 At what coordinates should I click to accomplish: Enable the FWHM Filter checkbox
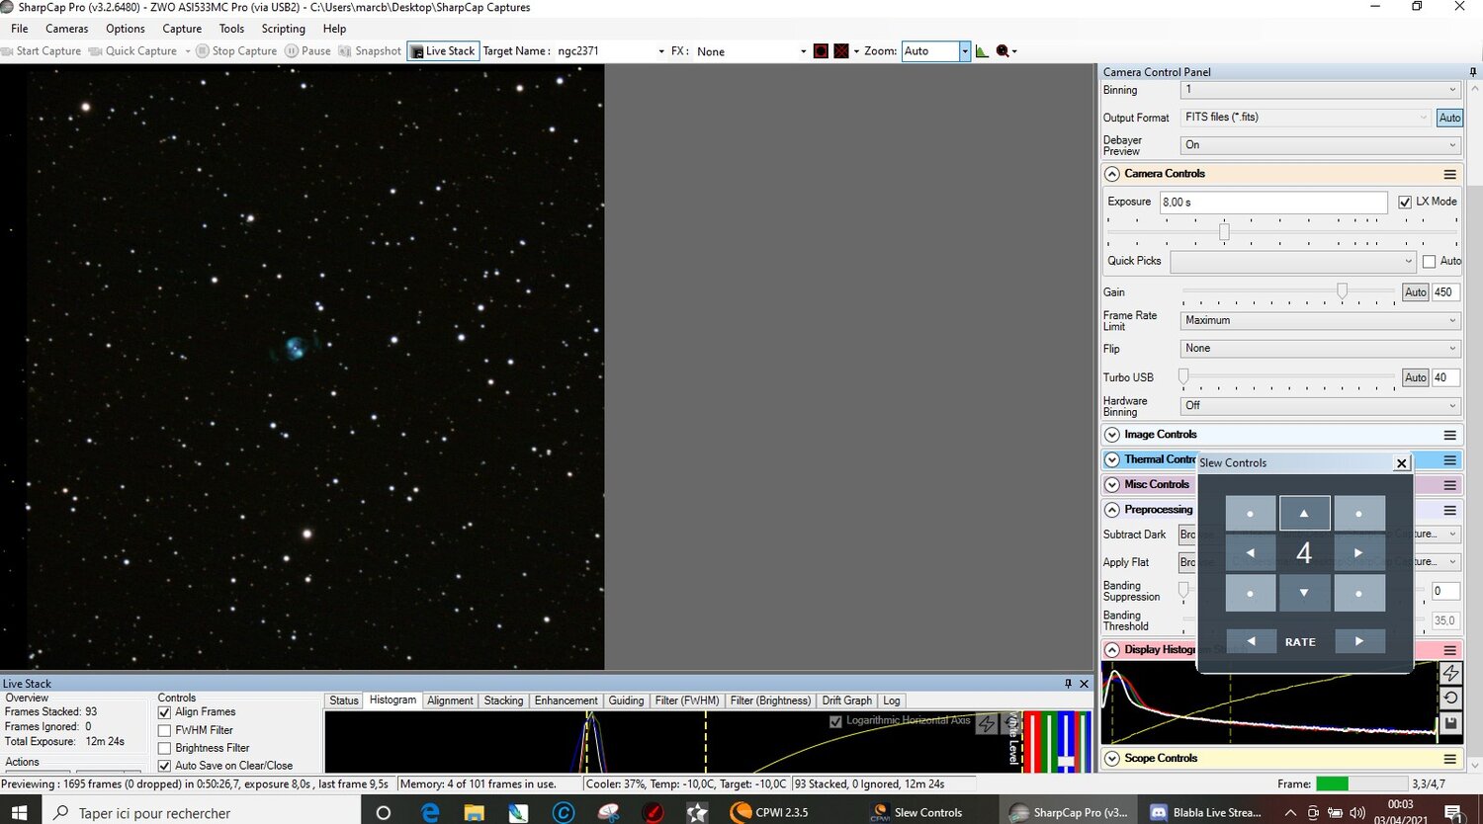pos(164,729)
